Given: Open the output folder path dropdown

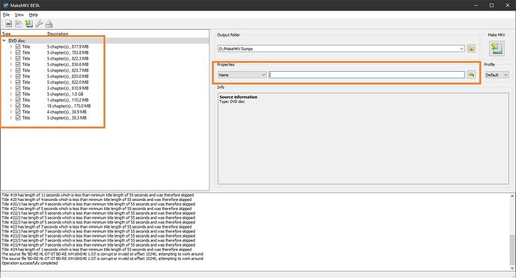Looking at the screenshot, I should click(461, 49).
